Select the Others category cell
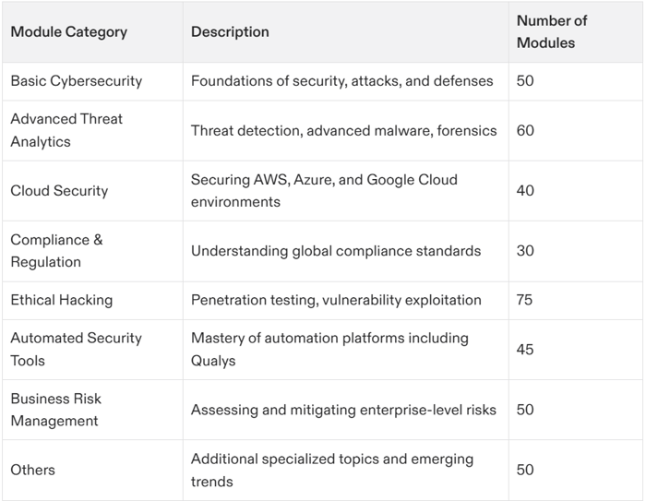Viewport: 646px width, 501px height. point(33,470)
